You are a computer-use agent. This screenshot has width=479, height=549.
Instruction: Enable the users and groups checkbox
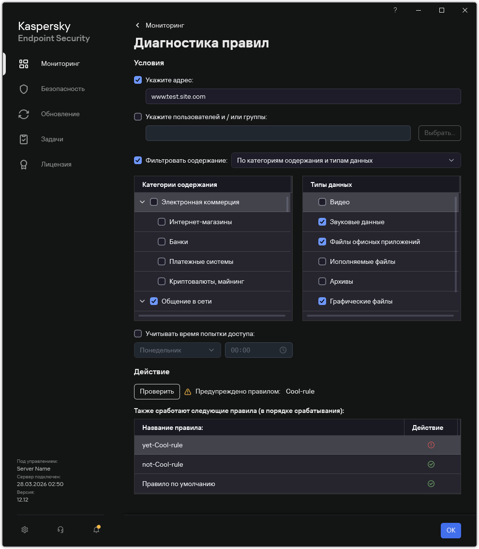point(138,117)
